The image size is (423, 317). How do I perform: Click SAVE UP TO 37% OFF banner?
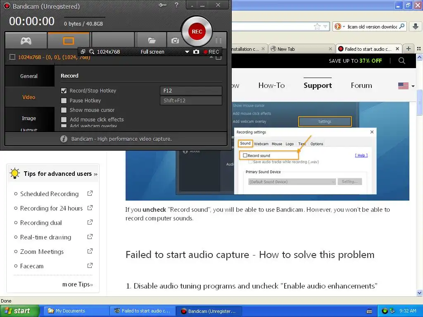coord(355,61)
